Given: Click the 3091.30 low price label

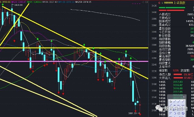Looking at the screenshot, I should (x=132, y=113).
